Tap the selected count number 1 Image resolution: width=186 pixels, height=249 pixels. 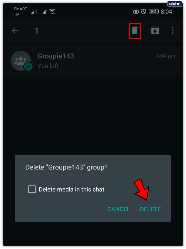tap(36, 31)
